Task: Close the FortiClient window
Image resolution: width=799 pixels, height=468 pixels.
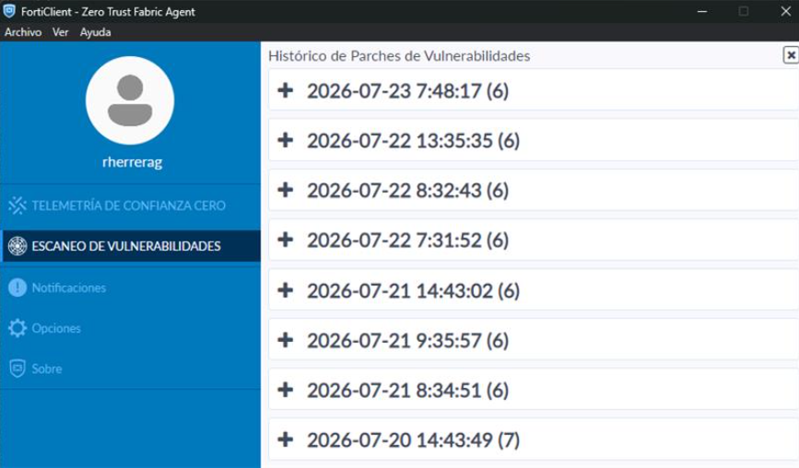Action: pyautogui.click(x=786, y=11)
